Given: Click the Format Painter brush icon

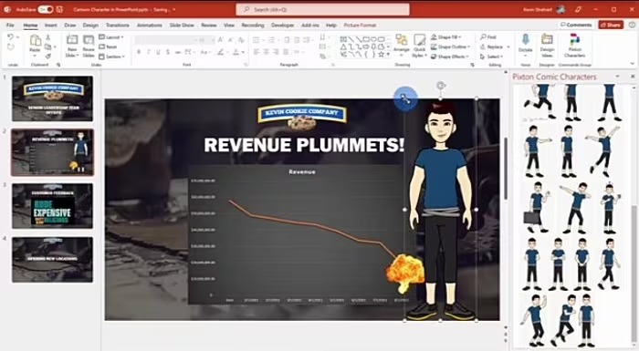Looking at the screenshot, I should 48,56.
